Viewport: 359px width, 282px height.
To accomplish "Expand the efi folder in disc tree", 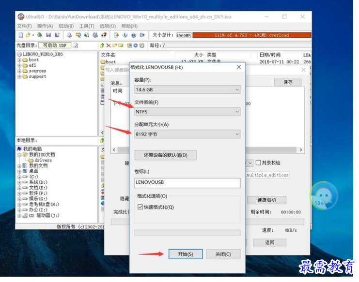I will pos(19,65).
